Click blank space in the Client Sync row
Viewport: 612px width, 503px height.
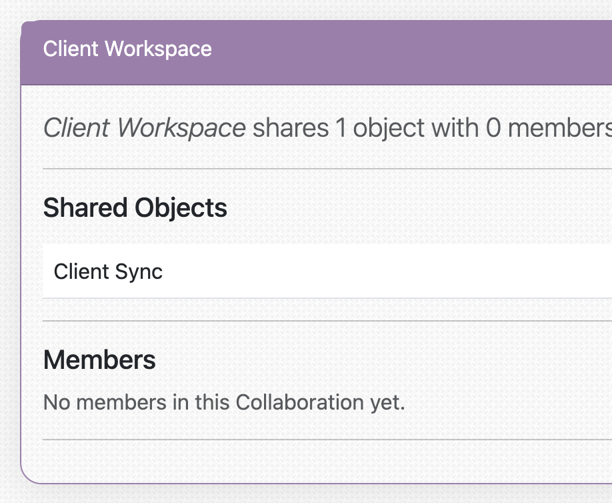click(x=400, y=272)
